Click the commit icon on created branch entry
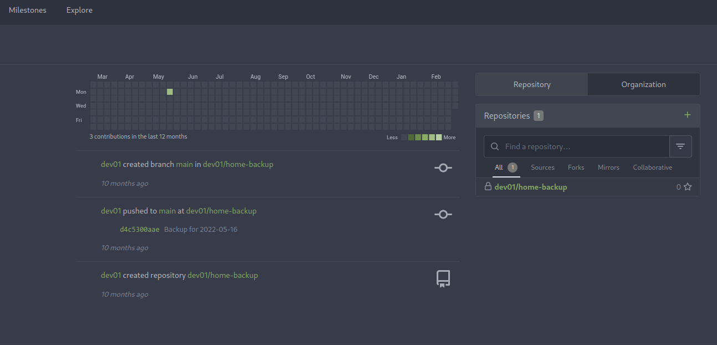This screenshot has width=717, height=345. (x=443, y=168)
